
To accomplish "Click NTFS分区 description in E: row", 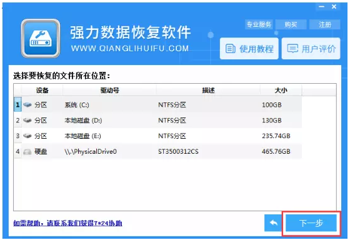I will pos(172,136).
